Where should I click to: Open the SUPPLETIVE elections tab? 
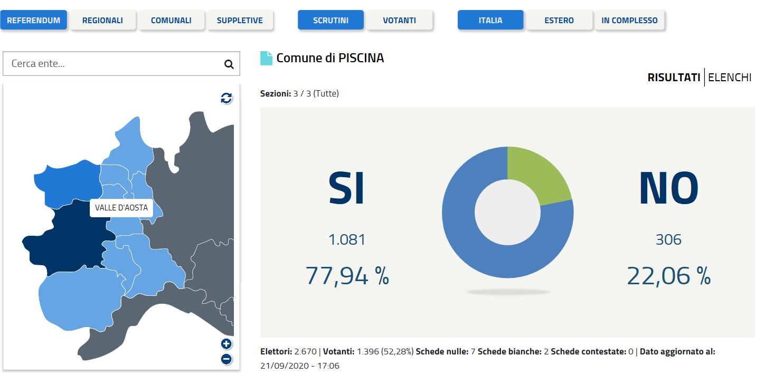point(240,21)
